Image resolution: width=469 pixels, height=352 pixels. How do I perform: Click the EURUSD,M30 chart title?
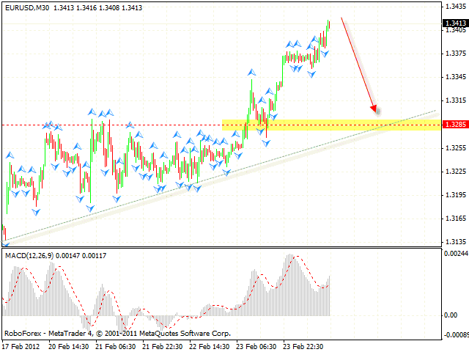click(26, 8)
